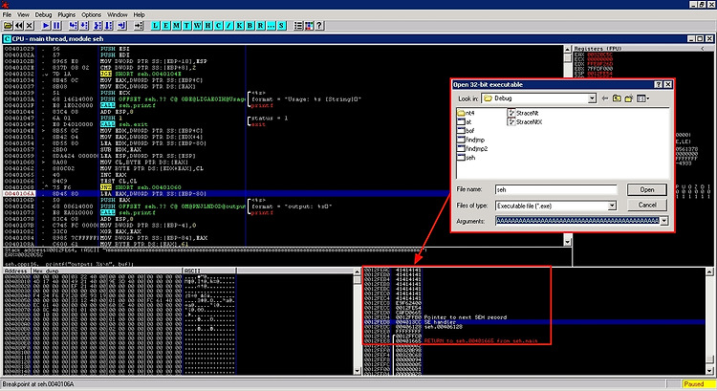Select the StraceNtX file in list
The height and width of the screenshot is (391, 717).
525,122
